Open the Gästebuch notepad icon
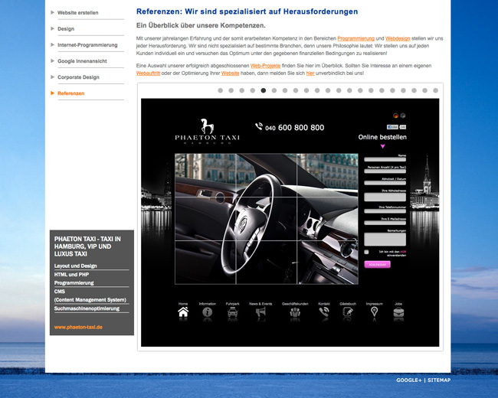The width and height of the screenshot is (498, 398). 349,312
